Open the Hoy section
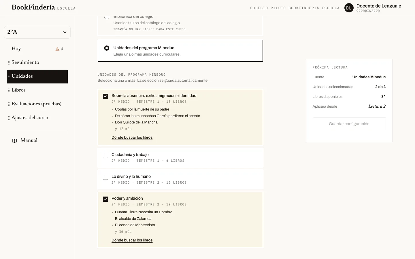 tap(37, 49)
